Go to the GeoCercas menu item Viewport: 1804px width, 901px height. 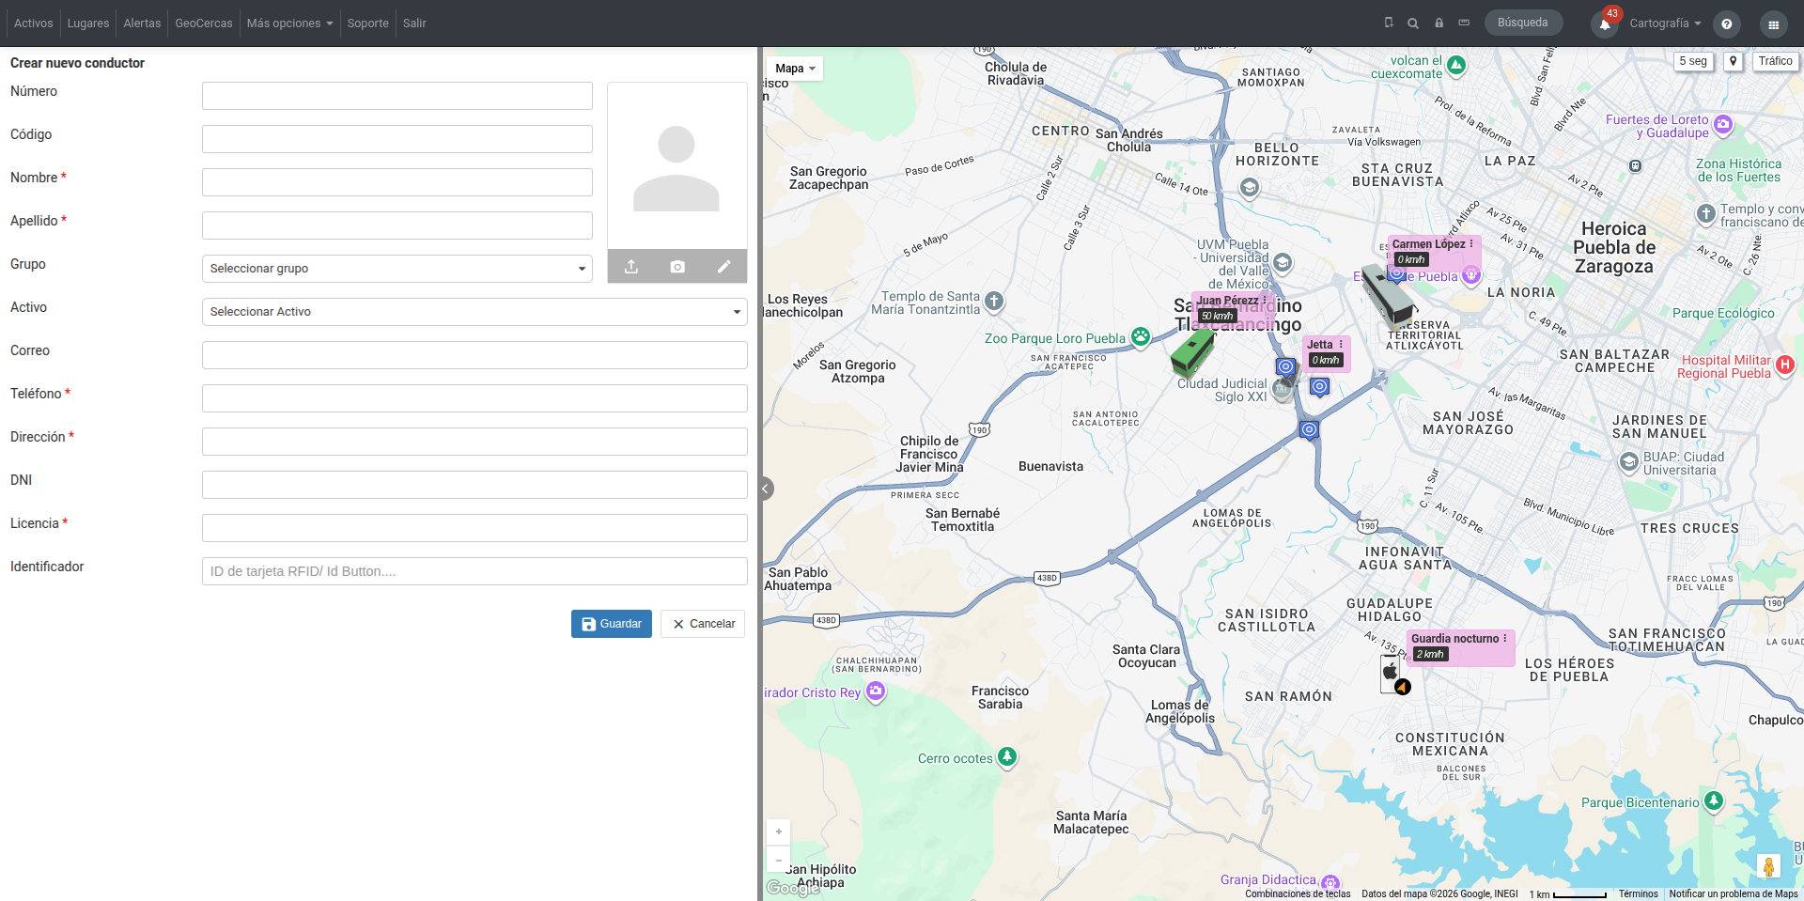[204, 23]
